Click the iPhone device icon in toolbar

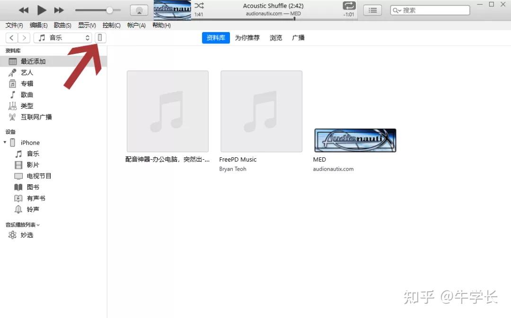coord(100,38)
